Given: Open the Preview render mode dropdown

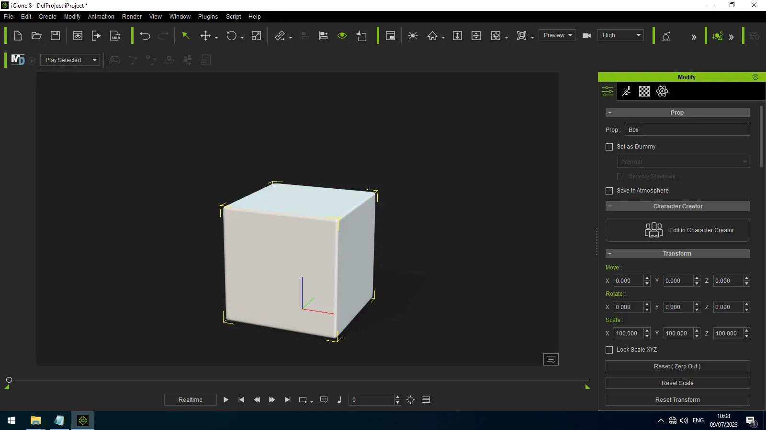Looking at the screenshot, I should pos(557,35).
